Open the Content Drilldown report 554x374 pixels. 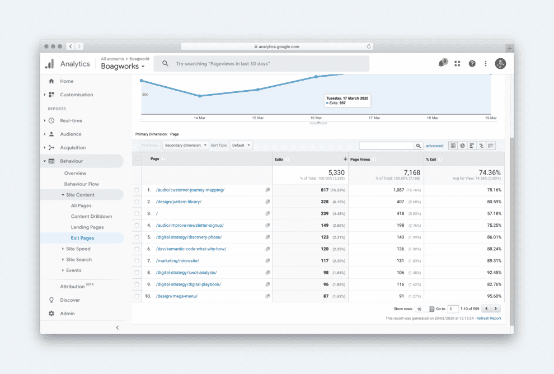click(91, 216)
